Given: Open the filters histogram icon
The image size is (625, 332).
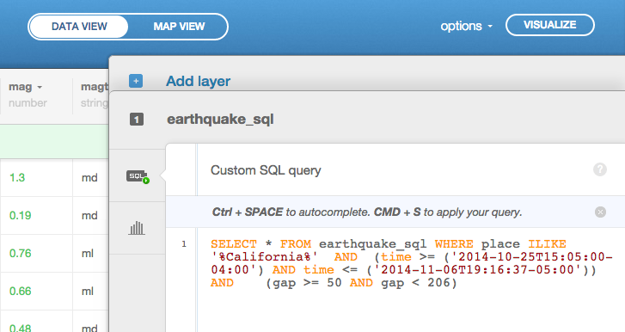Looking at the screenshot, I should (x=137, y=228).
